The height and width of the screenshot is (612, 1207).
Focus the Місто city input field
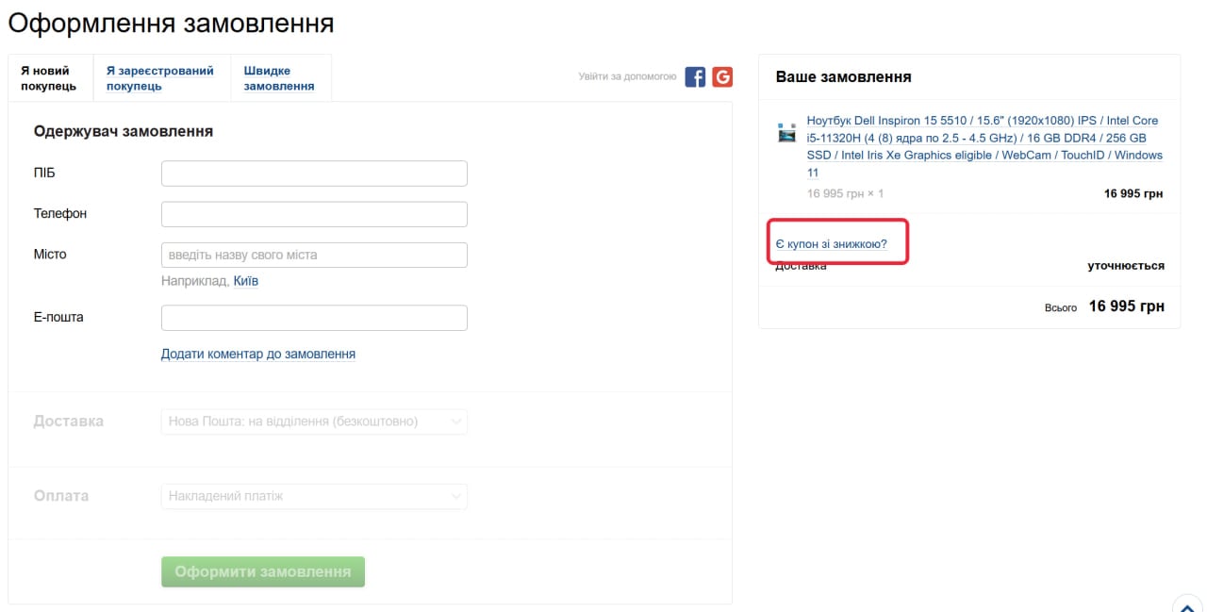[x=314, y=255]
